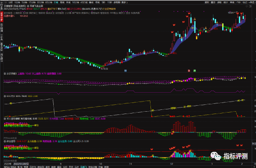Open the F10 company info button
This screenshot has height=168, width=256.
click(238, 2)
